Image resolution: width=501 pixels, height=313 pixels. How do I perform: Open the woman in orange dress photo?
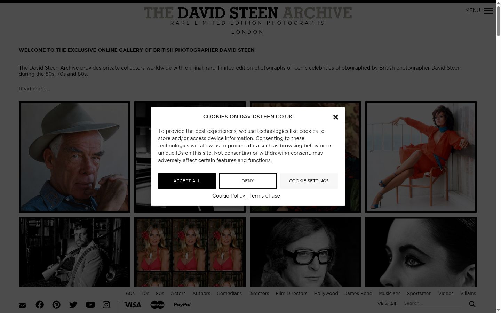click(421, 157)
